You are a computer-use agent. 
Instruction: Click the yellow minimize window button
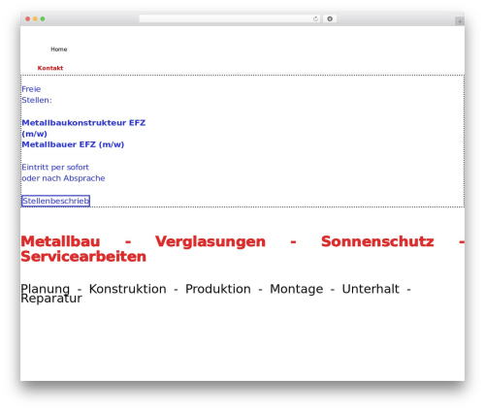(x=35, y=18)
